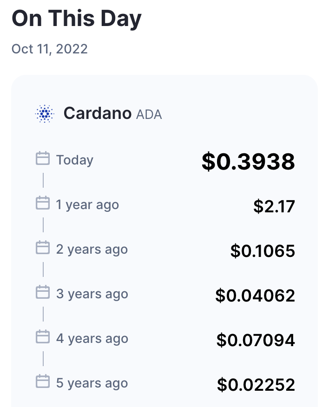Click the Today timeline label
The height and width of the screenshot is (407, 329).
[75, 160]
